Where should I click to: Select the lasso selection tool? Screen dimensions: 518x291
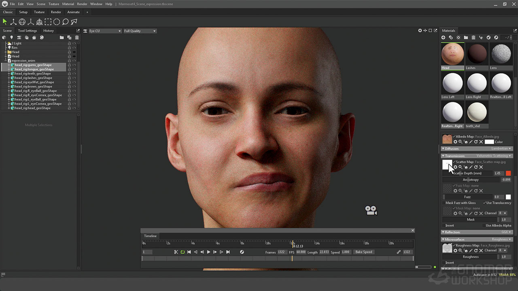(65, 22)
